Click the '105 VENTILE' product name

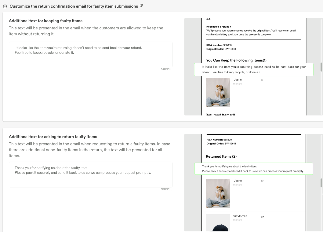[240, 216]
